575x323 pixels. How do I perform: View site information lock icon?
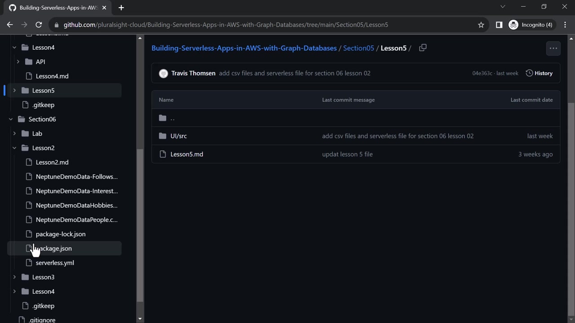56,25
